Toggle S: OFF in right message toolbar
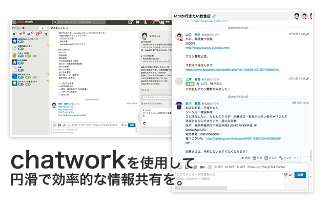 point(241,167)
